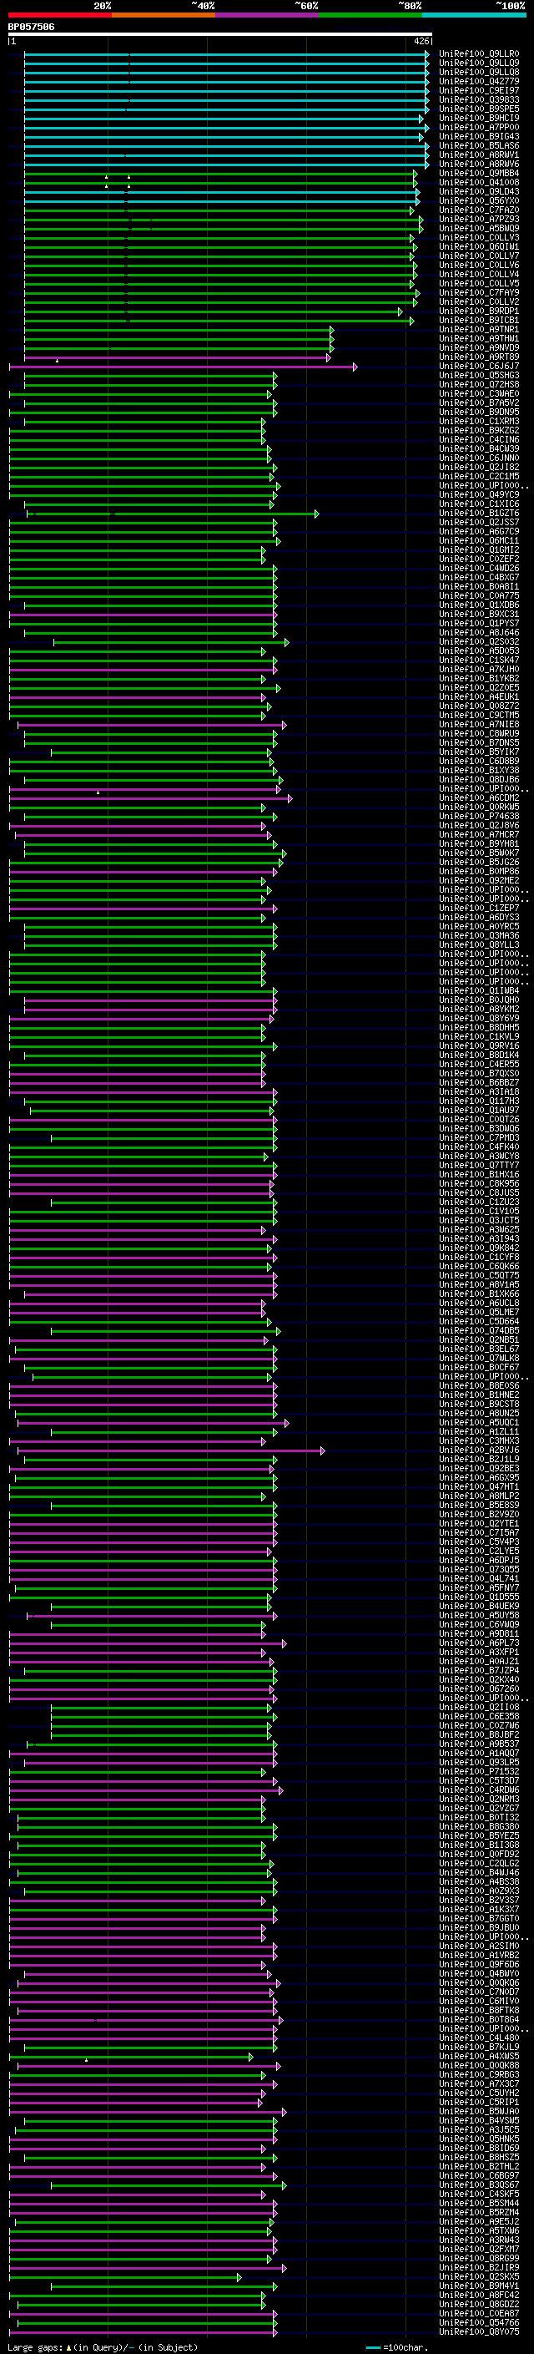Open hit UniRef100_Q9LLR0
534x2354 pixels.
479,55
